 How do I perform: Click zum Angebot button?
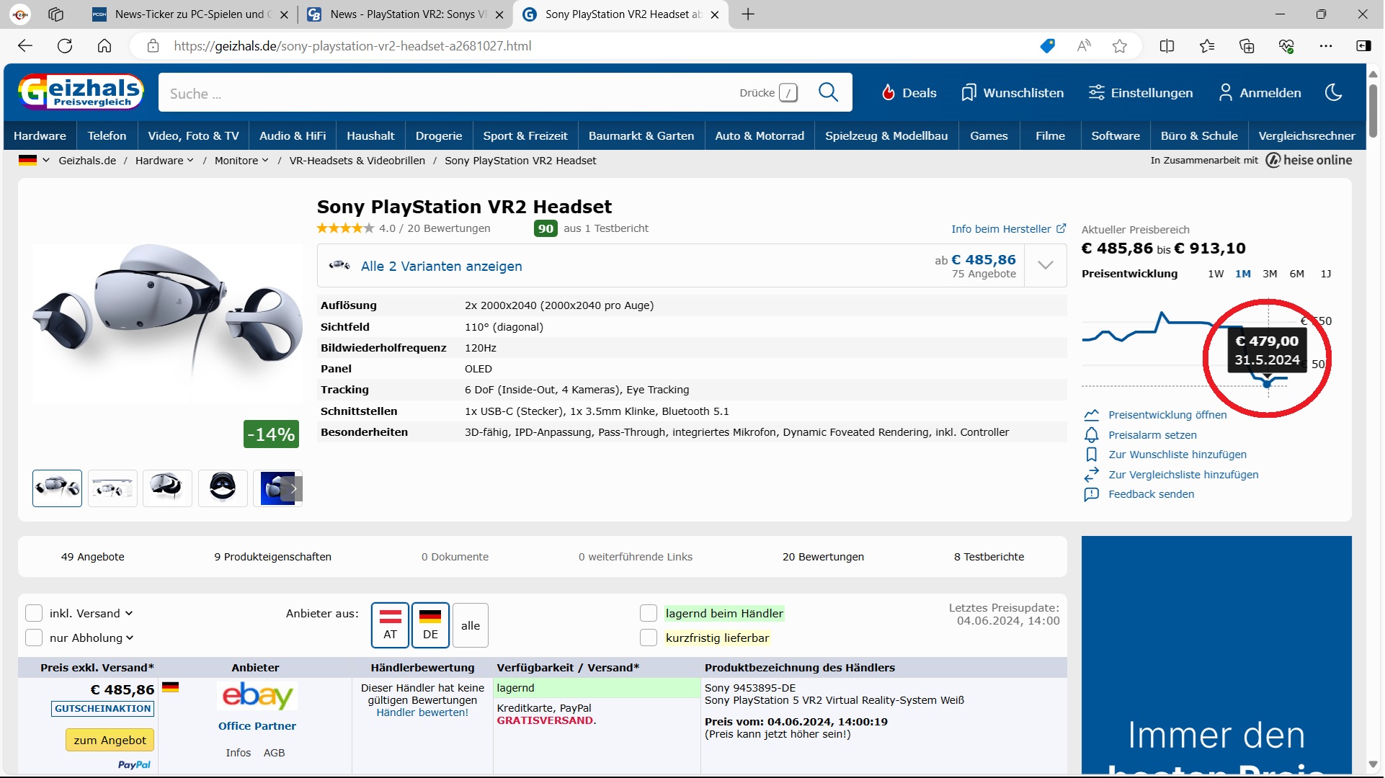click(x=110, y=741)
